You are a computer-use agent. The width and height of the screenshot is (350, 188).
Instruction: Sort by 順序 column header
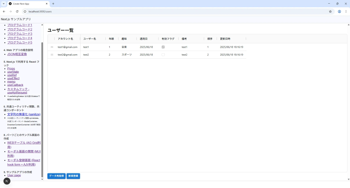click(210, 39)
